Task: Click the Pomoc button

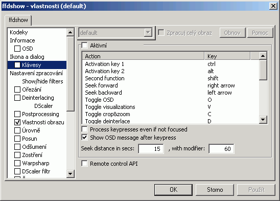Action: [x=260, y=33]
